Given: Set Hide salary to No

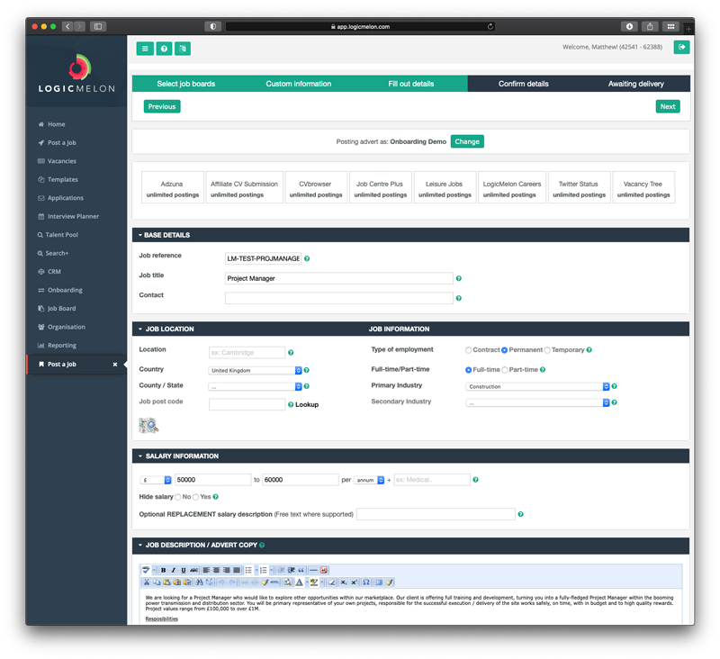Looking at the screenshot, I should [177, 497].
